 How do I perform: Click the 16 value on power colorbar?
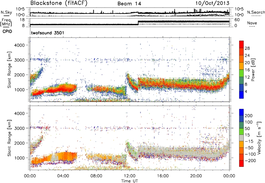[x=247, y=70]
